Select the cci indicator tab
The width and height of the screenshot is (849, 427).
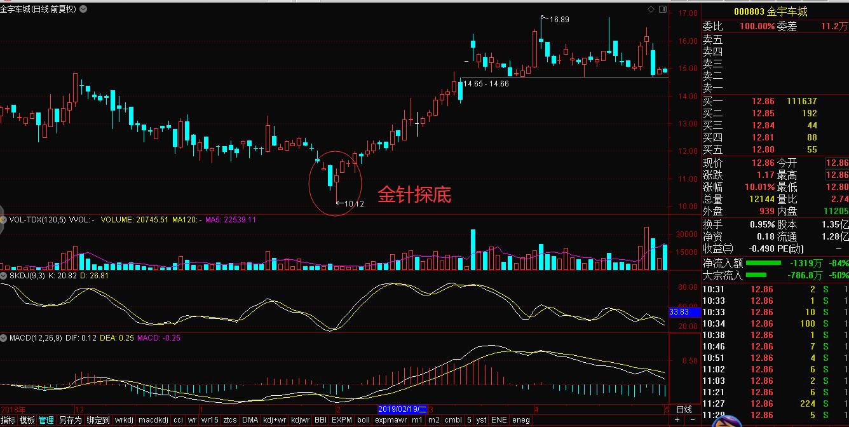click(x=178, y=420)
